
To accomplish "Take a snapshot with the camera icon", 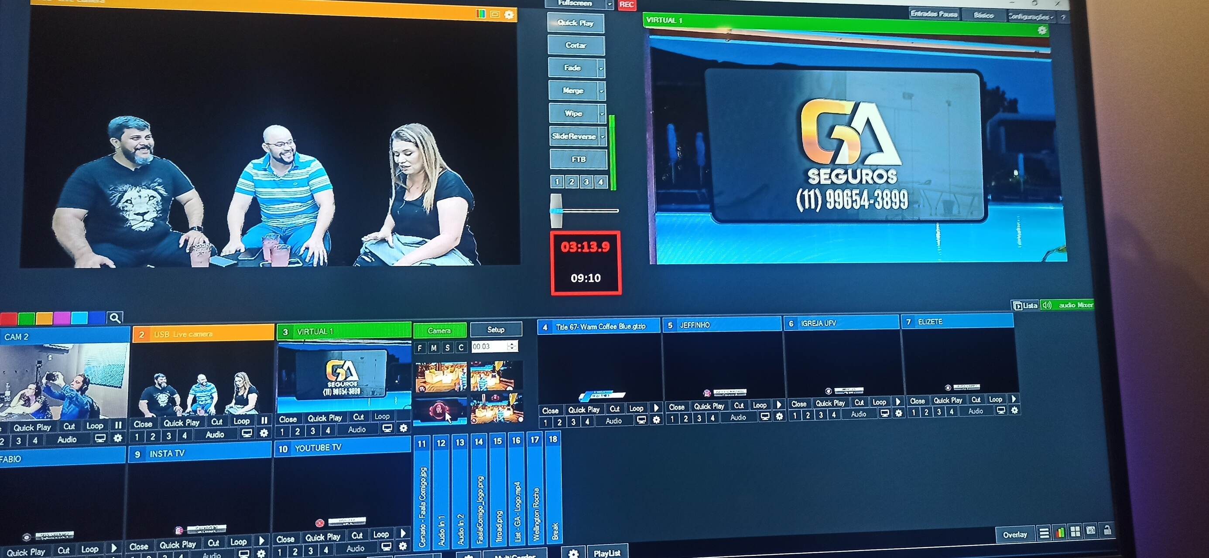I will point(1091,531).
